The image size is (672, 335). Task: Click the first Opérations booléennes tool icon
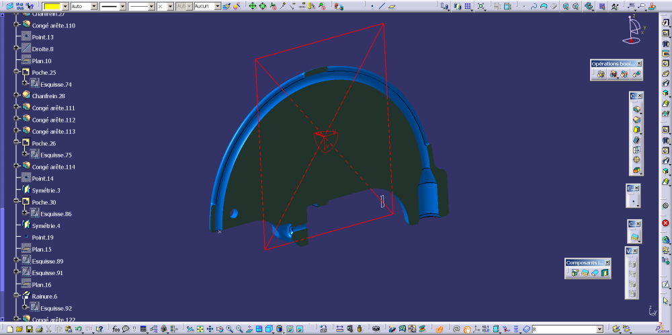(x=601, y=74)
